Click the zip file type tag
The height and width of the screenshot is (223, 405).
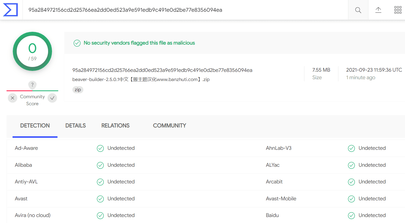(x=78, y=90)
